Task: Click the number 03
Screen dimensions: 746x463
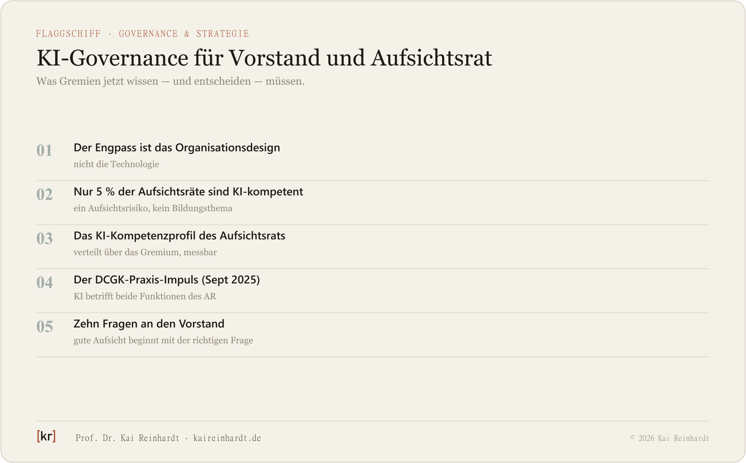Action: click(x=45, y=238)
